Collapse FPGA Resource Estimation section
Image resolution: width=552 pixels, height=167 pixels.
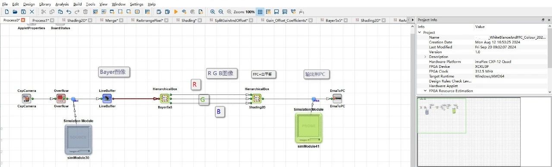pos(425,91)
